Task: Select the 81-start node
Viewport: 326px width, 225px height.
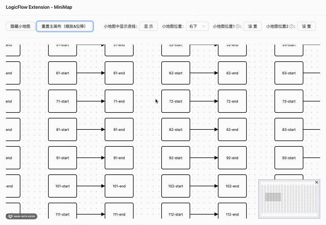Action: click(63, 129)
